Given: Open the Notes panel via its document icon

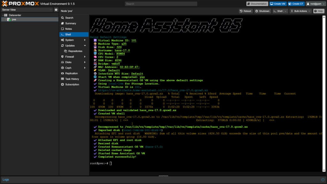Looking at the screenshot, I should pos(63,29).
